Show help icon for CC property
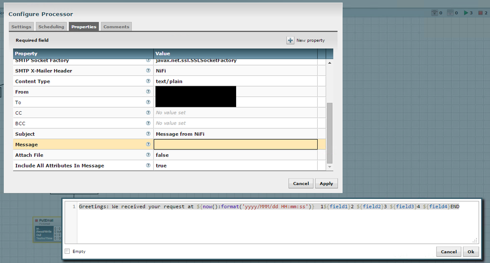This screenshot has height=263, width=490. 148,113
